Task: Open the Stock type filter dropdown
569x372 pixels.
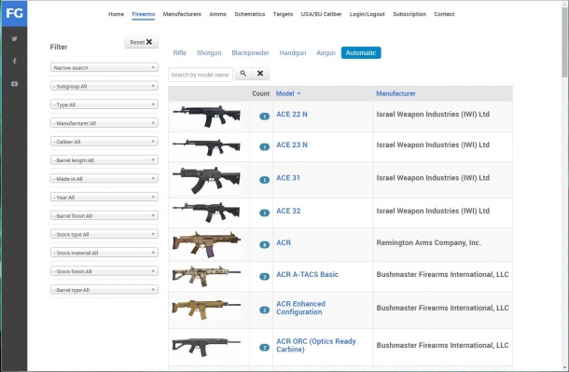Action: [104, 234]
